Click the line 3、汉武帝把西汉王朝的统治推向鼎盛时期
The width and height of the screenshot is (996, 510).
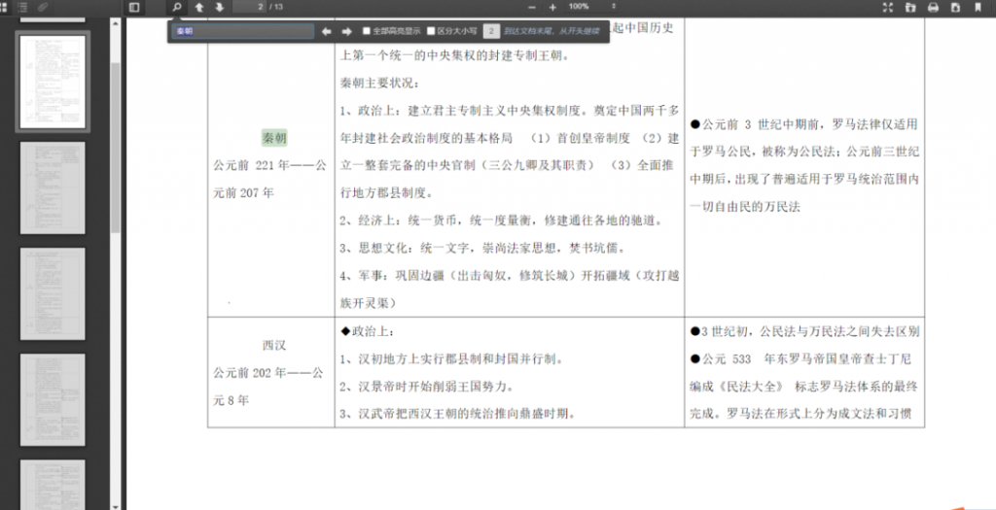click(457, 414)
